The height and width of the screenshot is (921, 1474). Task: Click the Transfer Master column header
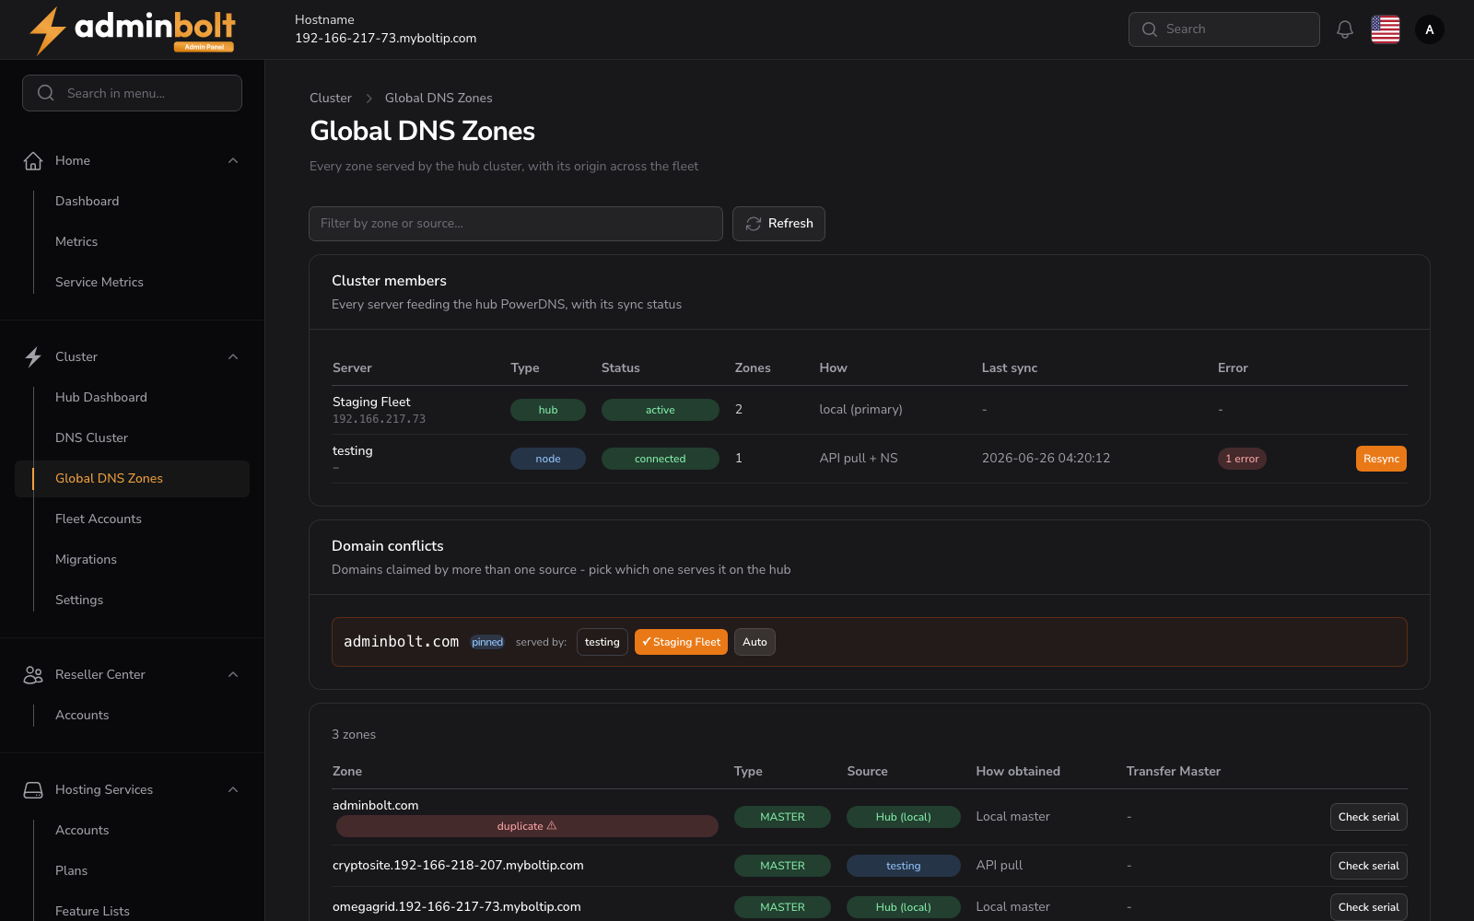point(1174,771)
